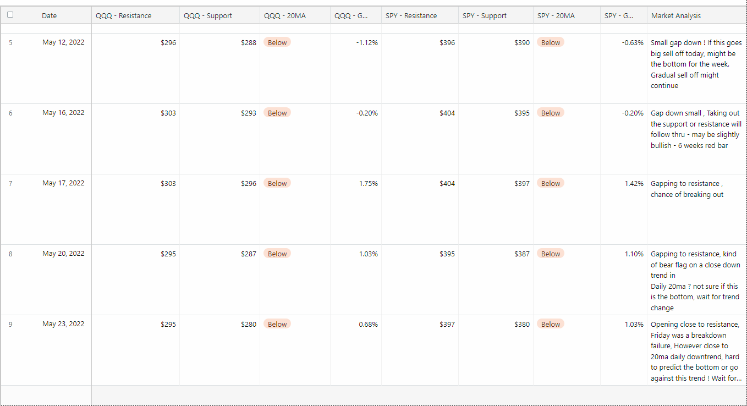Select the 1.75% QQQ gap value
The height and width of the screenshot is (406, 747).
click(369, 183)
